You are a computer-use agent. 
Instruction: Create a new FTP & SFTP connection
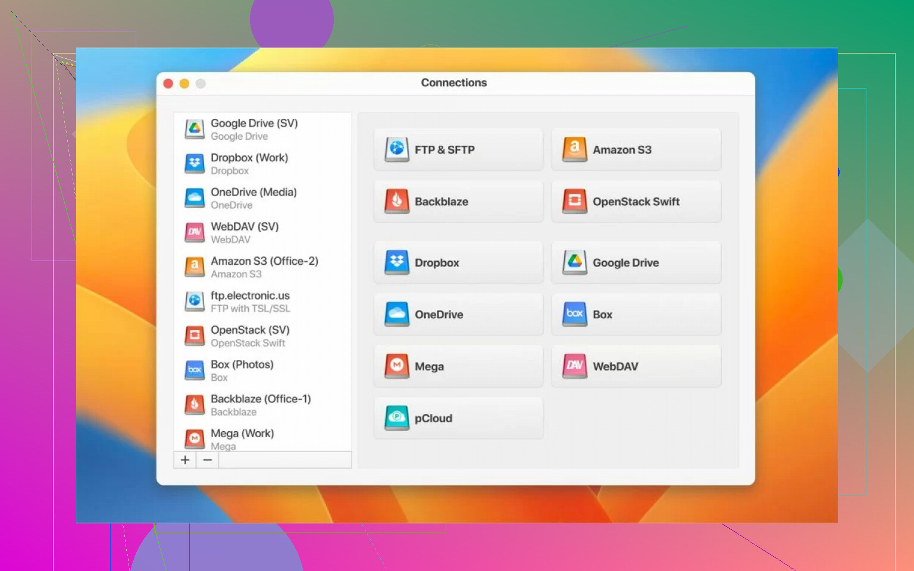458,149
